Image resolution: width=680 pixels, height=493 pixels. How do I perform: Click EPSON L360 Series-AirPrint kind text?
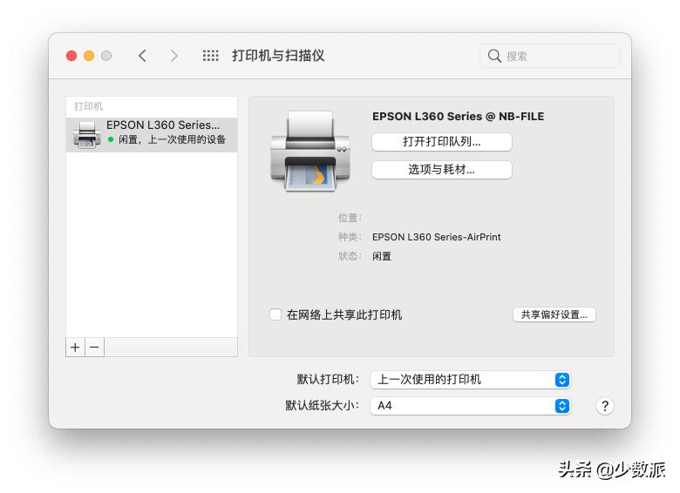[x=436, y=237]
